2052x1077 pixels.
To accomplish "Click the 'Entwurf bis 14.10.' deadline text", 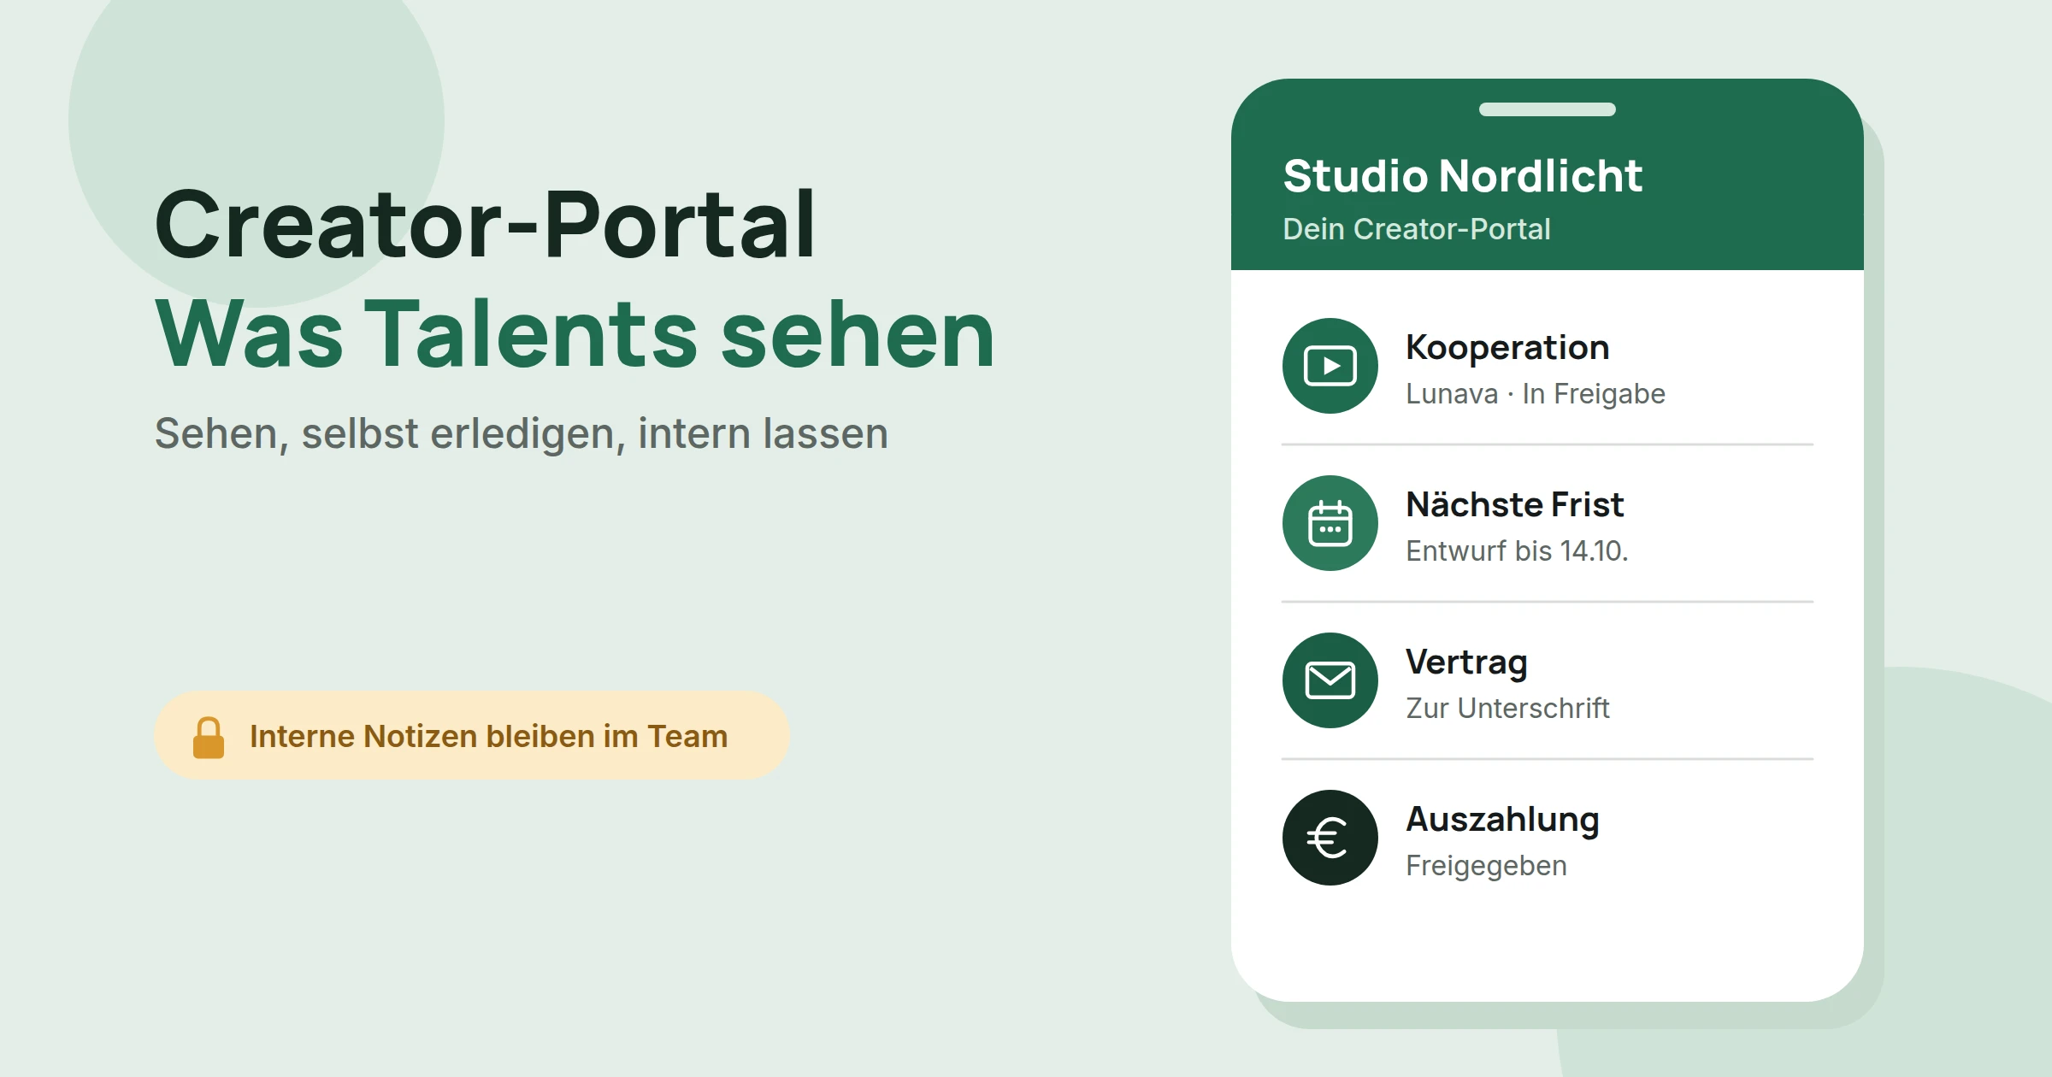I will point(1518,550).
